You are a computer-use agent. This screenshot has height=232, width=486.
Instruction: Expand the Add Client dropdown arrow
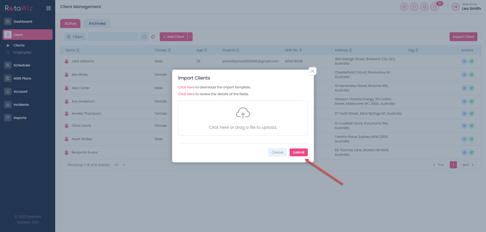pyautogui.click(x=190, y=37)
